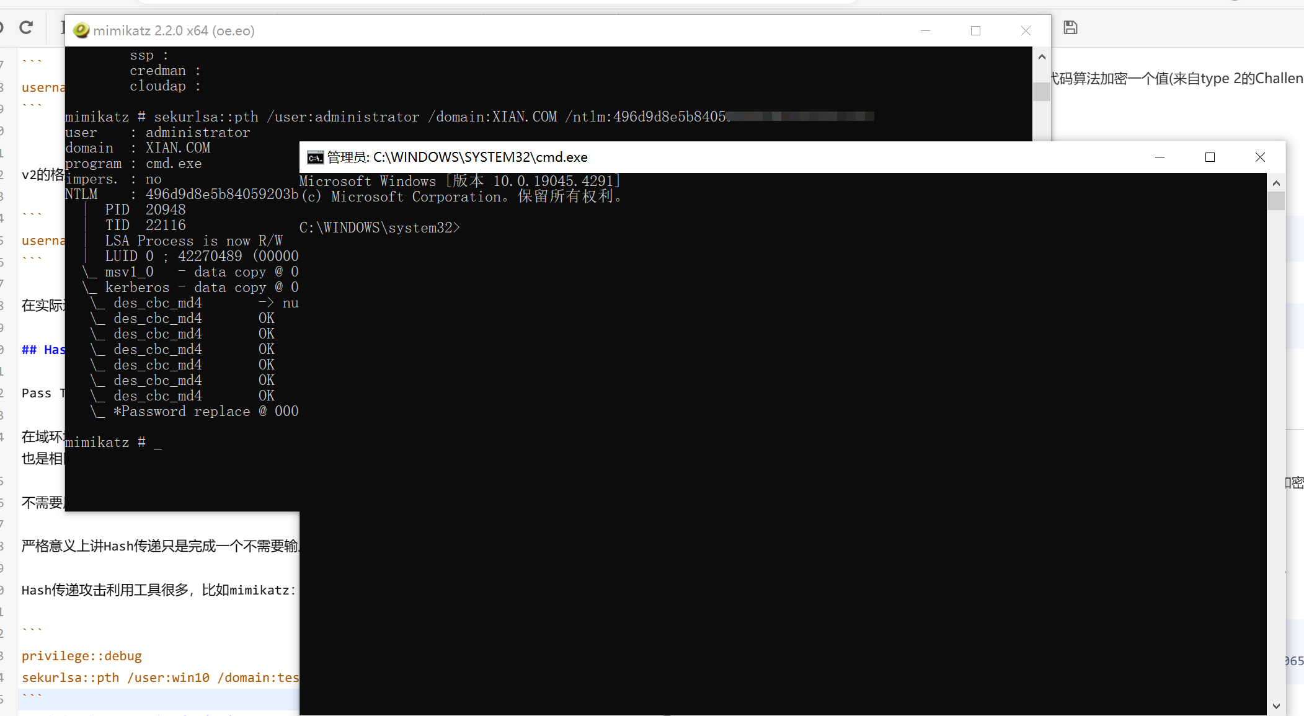Viewport: 1304px width, 716px height.
Task: Click 'impers. : no' line
Action: (113, 179)
